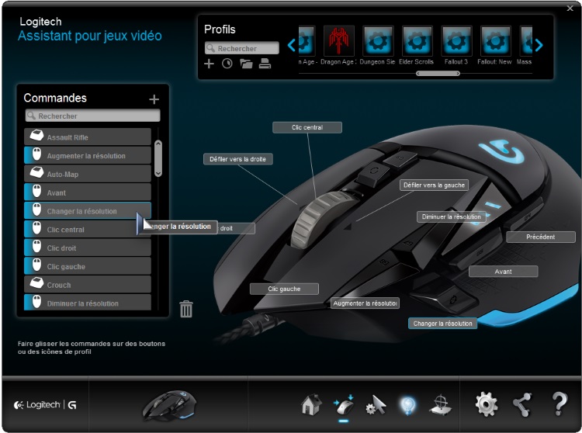Screen dimensions: 582x433
Task: Click the share icon in bottom bar
Action: click(522, 404)
